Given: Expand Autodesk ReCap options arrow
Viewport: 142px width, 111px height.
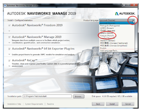Looking at the screenshot, I should click(9, 66).
